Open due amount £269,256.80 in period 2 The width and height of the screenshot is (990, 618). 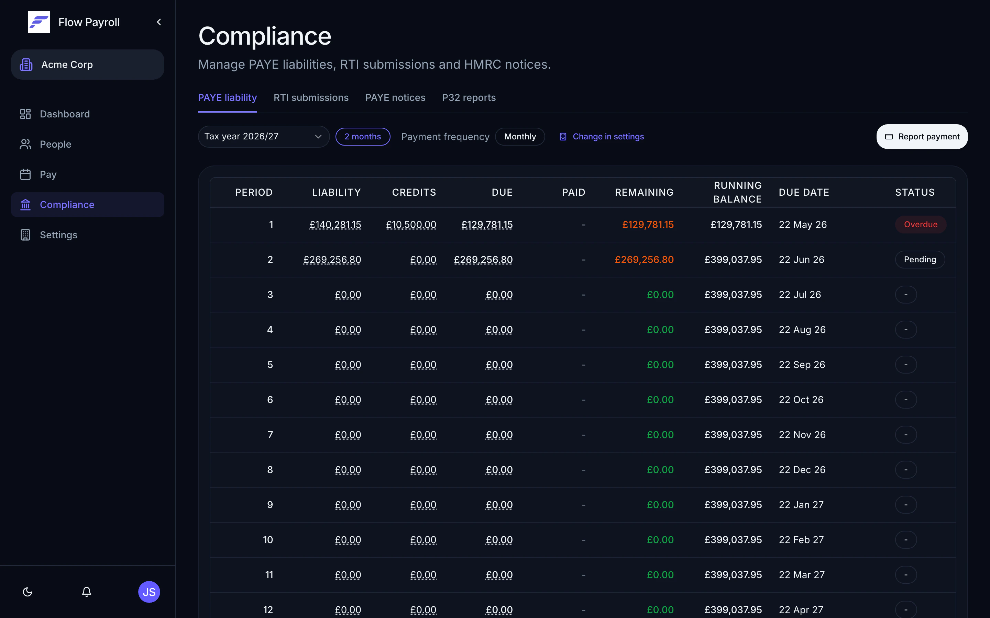[483, 260]
